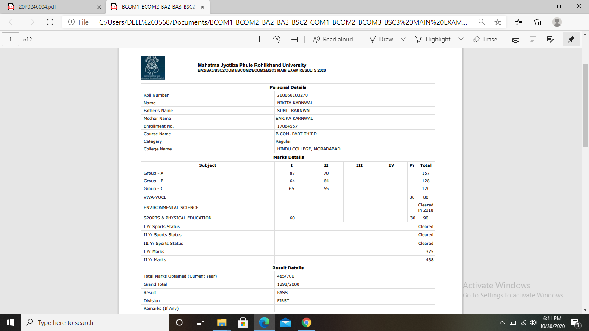Open Chrome from taskbar
589x331 pixels.
click(307, 322)
